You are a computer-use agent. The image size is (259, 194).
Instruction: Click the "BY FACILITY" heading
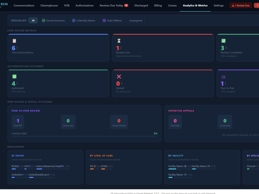point(176,155)
